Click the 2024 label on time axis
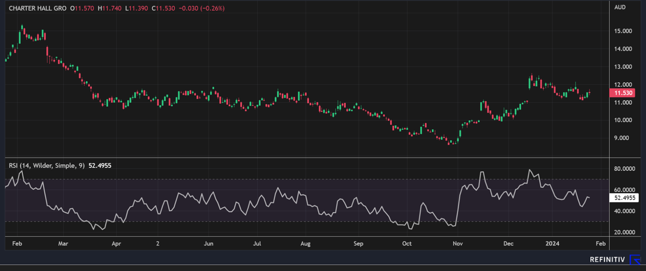This screenshot has height=271, width=646. [x=552, y=243]
